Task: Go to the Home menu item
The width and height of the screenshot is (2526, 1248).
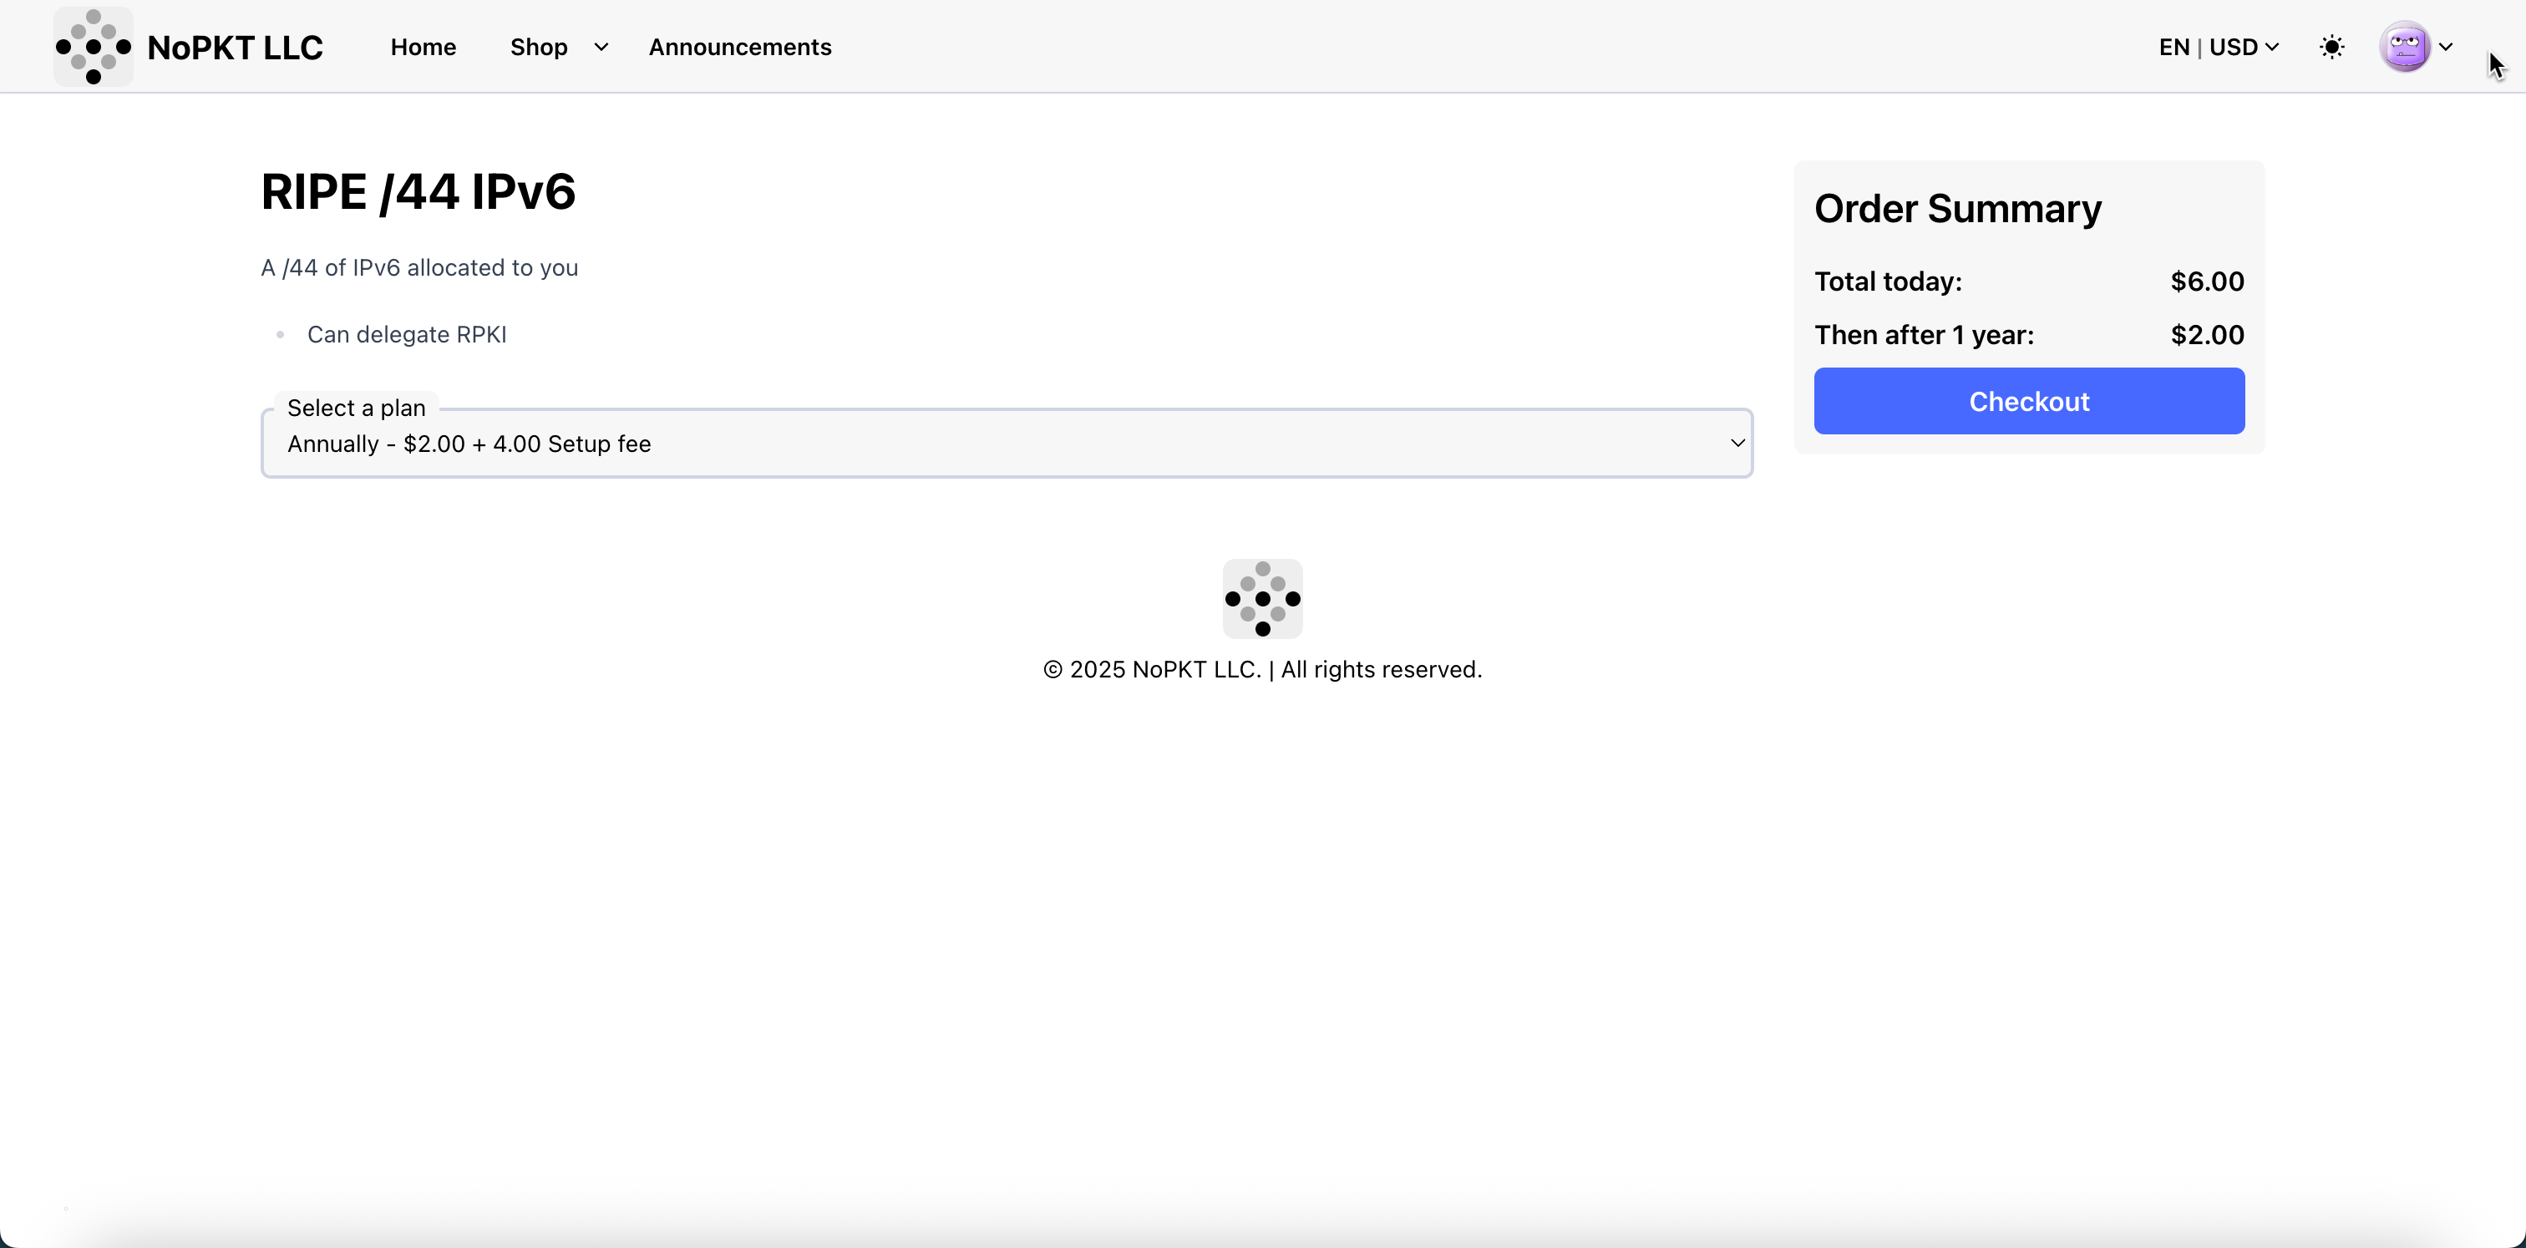Action: click(x=423, y=47)
